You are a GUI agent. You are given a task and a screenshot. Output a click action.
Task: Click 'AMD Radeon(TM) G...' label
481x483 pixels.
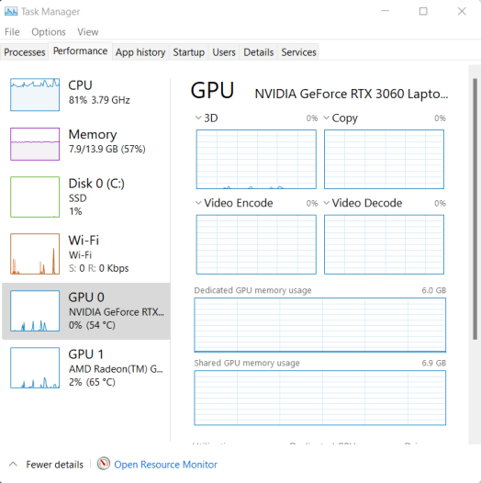point(116,369)
